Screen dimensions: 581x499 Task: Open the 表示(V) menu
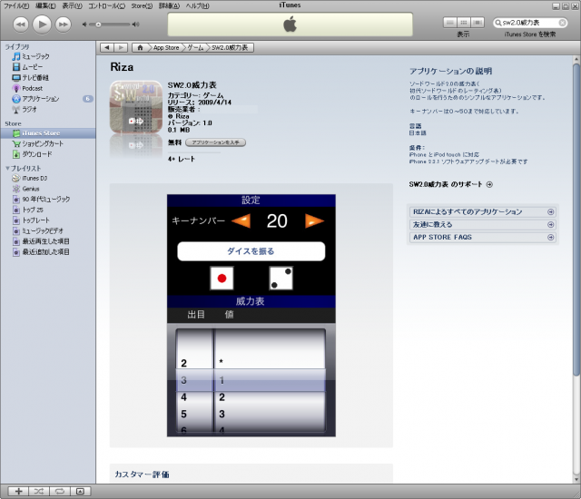pos(72,5)
